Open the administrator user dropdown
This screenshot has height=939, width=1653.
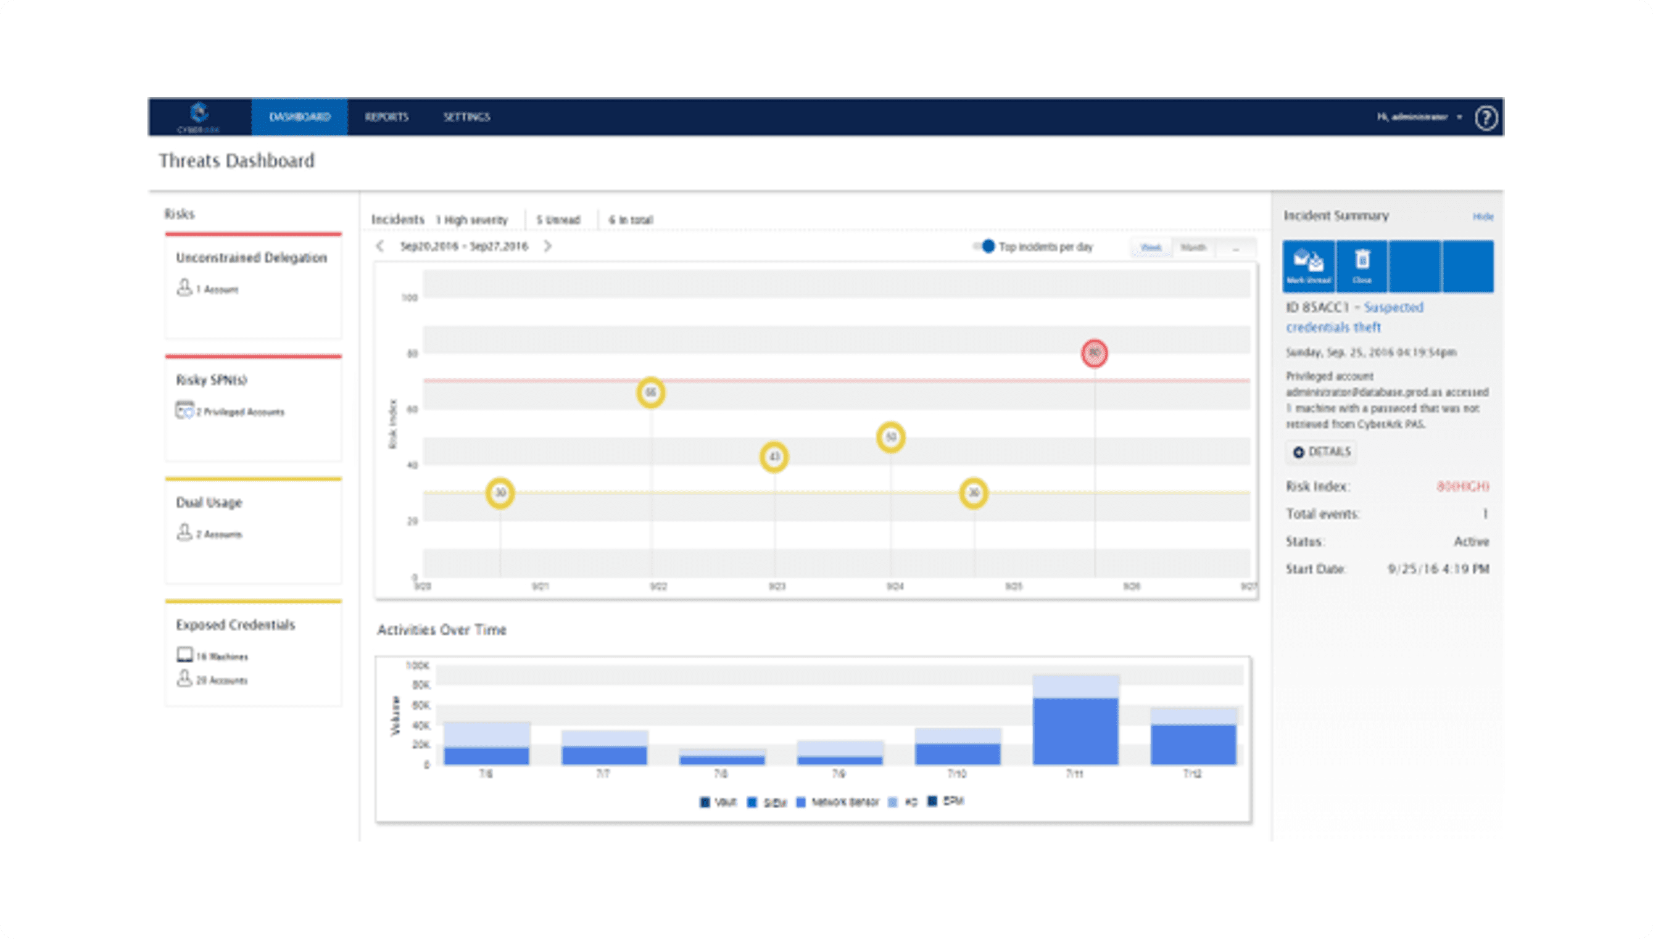[1419, 117]
